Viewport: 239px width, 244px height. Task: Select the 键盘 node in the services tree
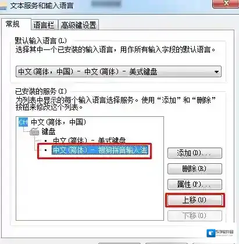[x=48, y=132]
